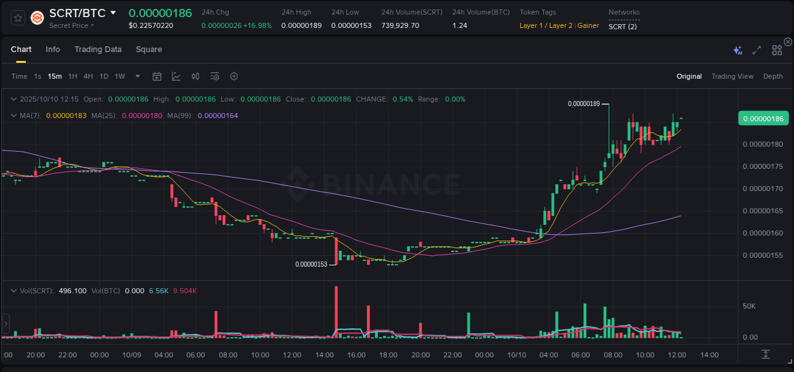794x372 pixels.
Task: Open the go-to-date calendar icon
Action: tap(157, 76)
